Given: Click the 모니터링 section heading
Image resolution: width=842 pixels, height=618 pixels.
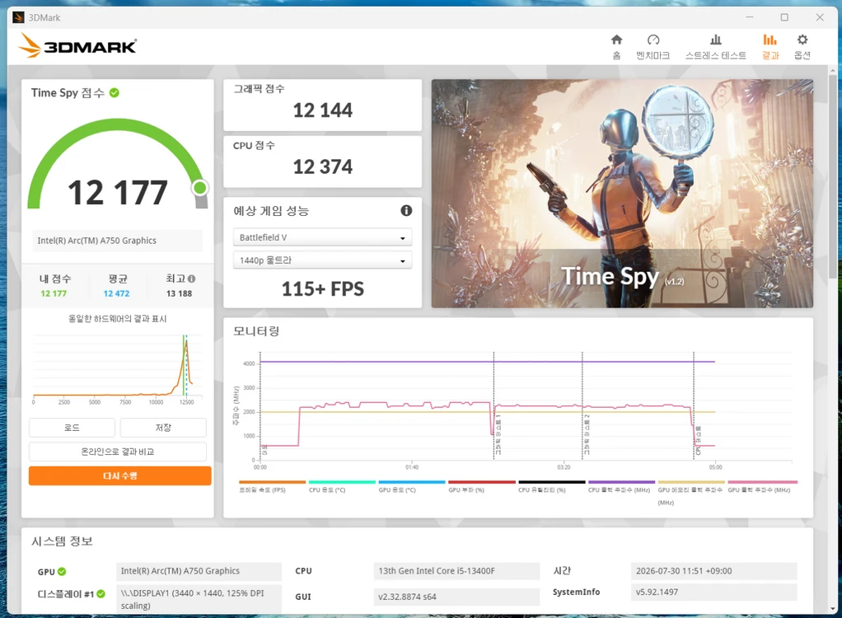Looking at the screenshot, I should click(256, 331).
